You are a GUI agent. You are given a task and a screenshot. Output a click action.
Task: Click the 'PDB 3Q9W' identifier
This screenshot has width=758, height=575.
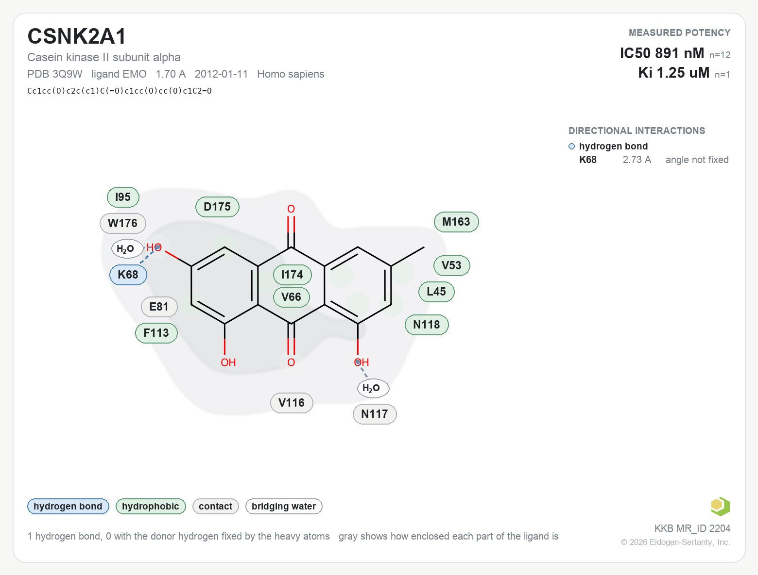pyautogui.click(x=55, y=74)
